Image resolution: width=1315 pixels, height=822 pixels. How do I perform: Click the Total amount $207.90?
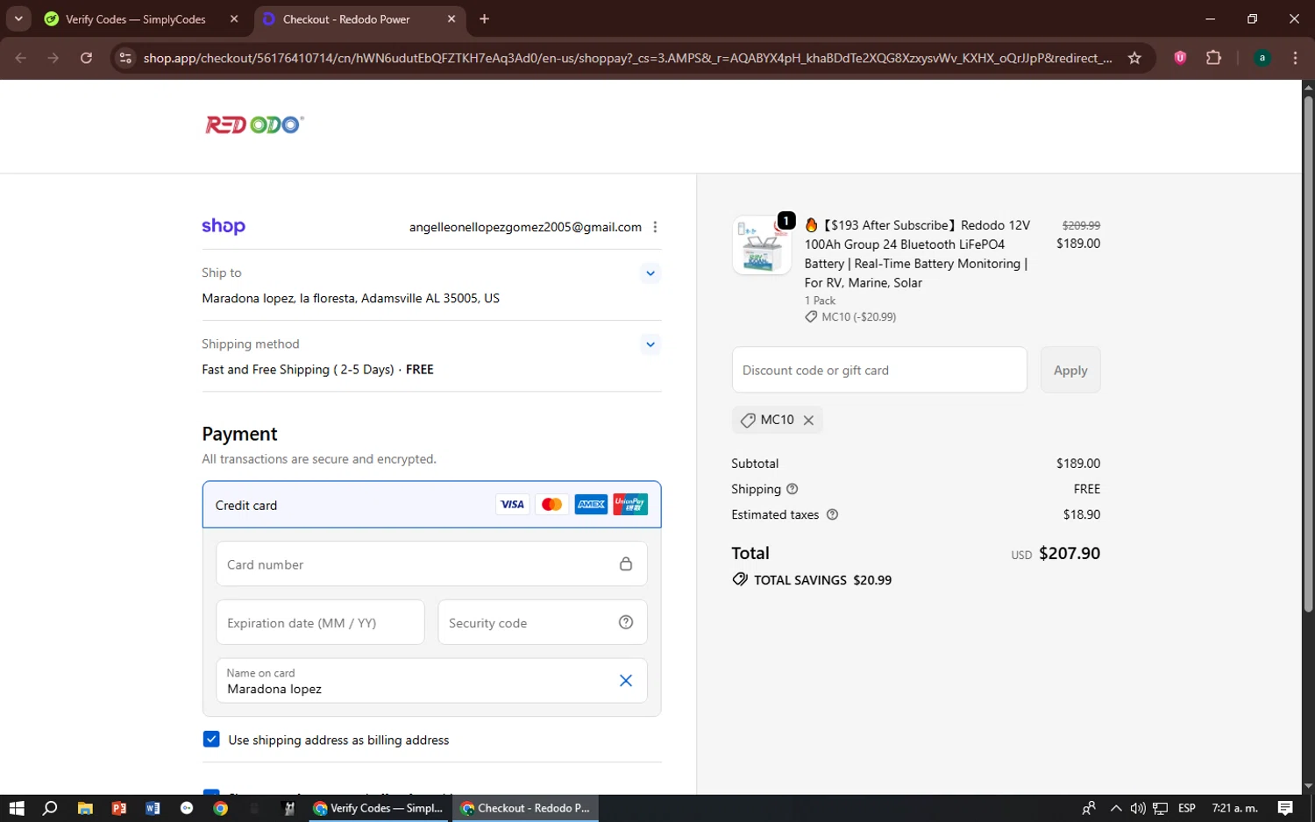1070,554
